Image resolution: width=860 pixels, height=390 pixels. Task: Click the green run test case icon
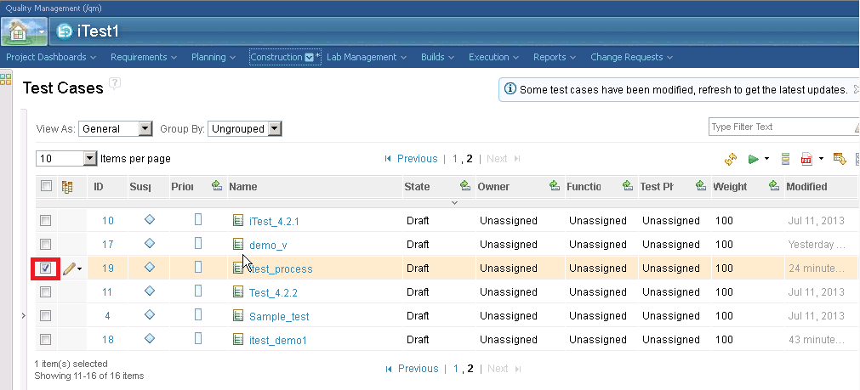click(753, 159)
